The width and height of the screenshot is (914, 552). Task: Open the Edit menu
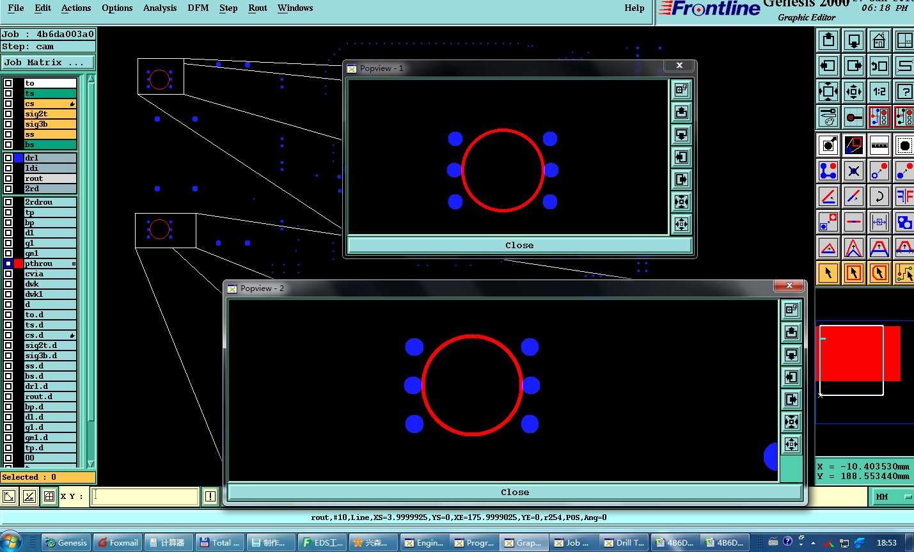(43, 8)
